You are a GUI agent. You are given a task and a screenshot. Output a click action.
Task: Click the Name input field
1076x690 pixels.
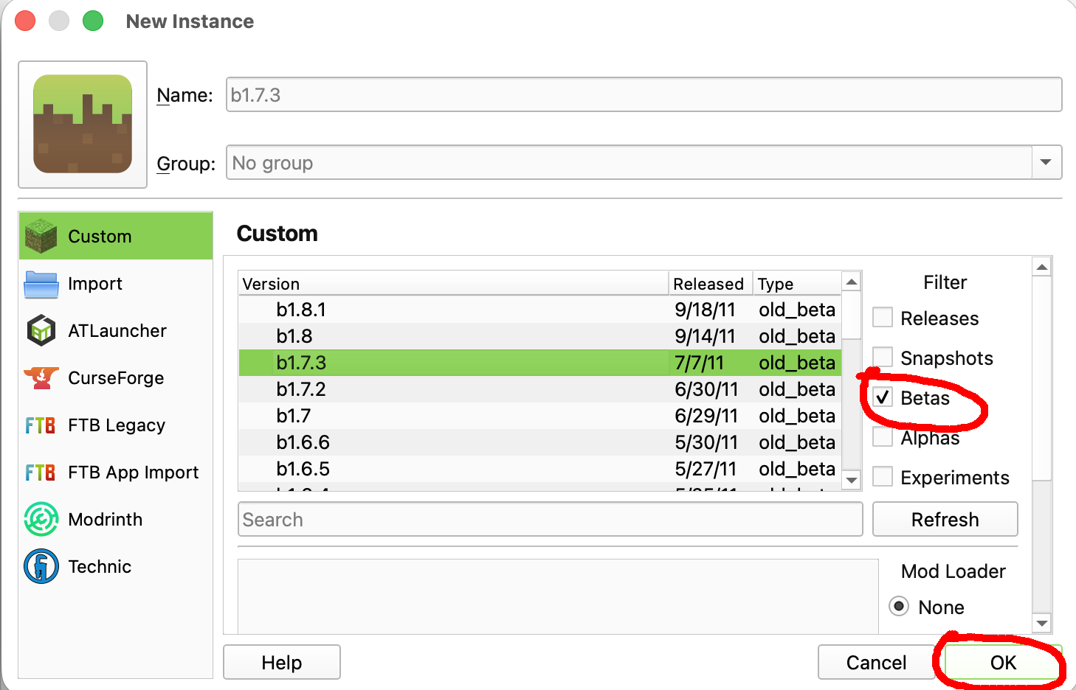[x=644, y=95]
